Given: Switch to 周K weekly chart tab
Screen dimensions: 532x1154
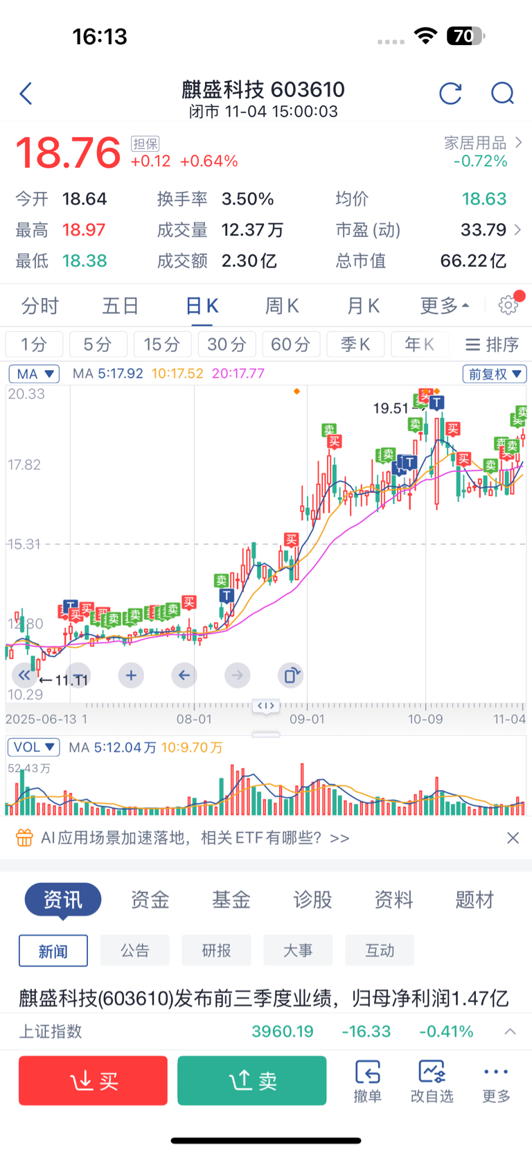Looking at the screenshot, I should [x=282, y=306].
